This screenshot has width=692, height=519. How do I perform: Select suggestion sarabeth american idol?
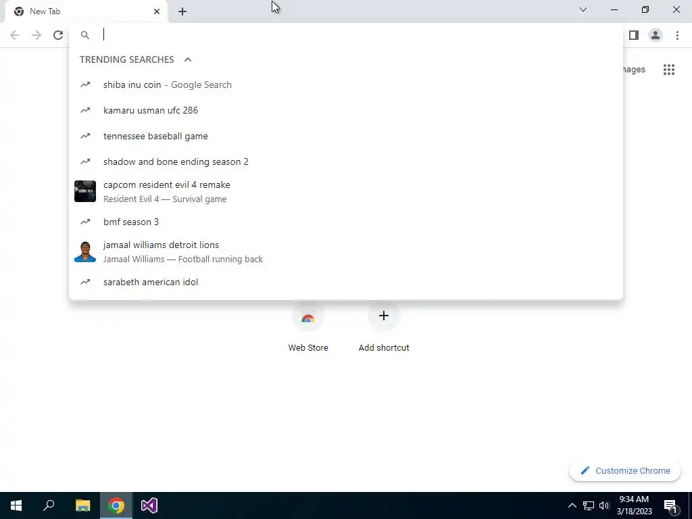click(x=346, y=282)
